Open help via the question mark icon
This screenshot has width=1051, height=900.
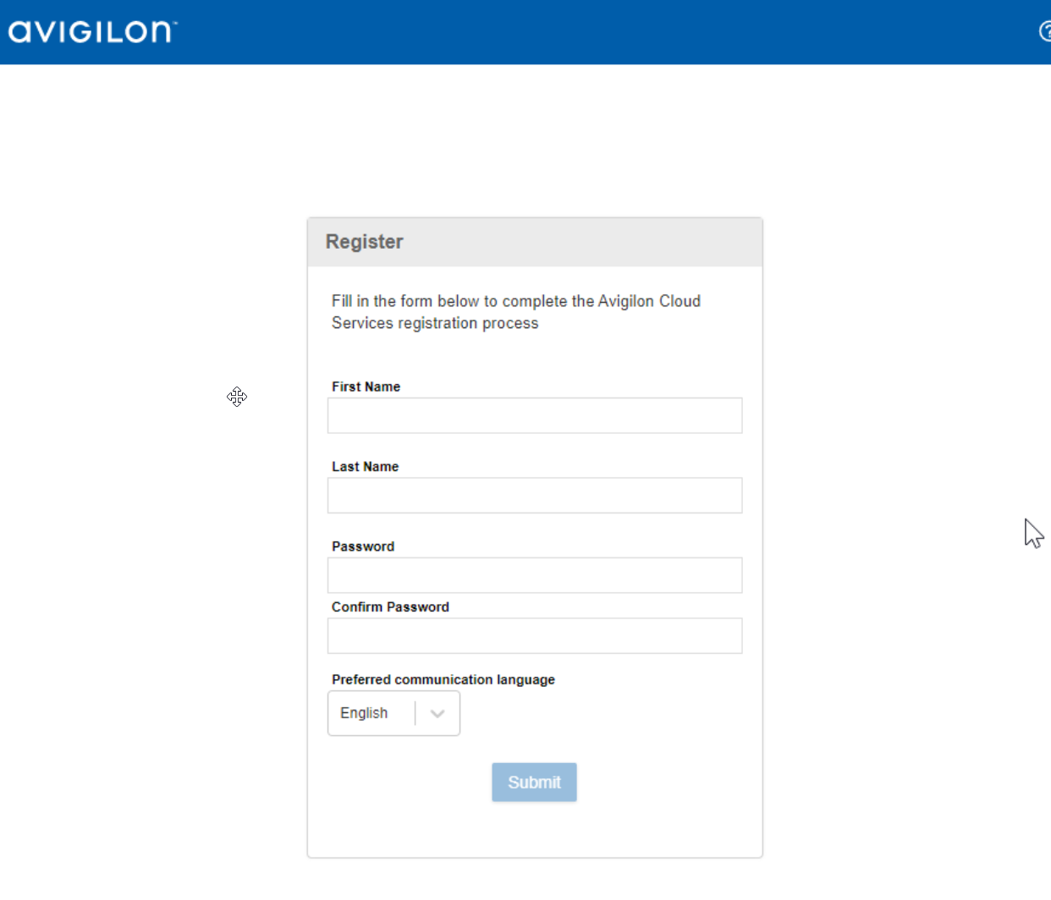[x=1045, y=31]
